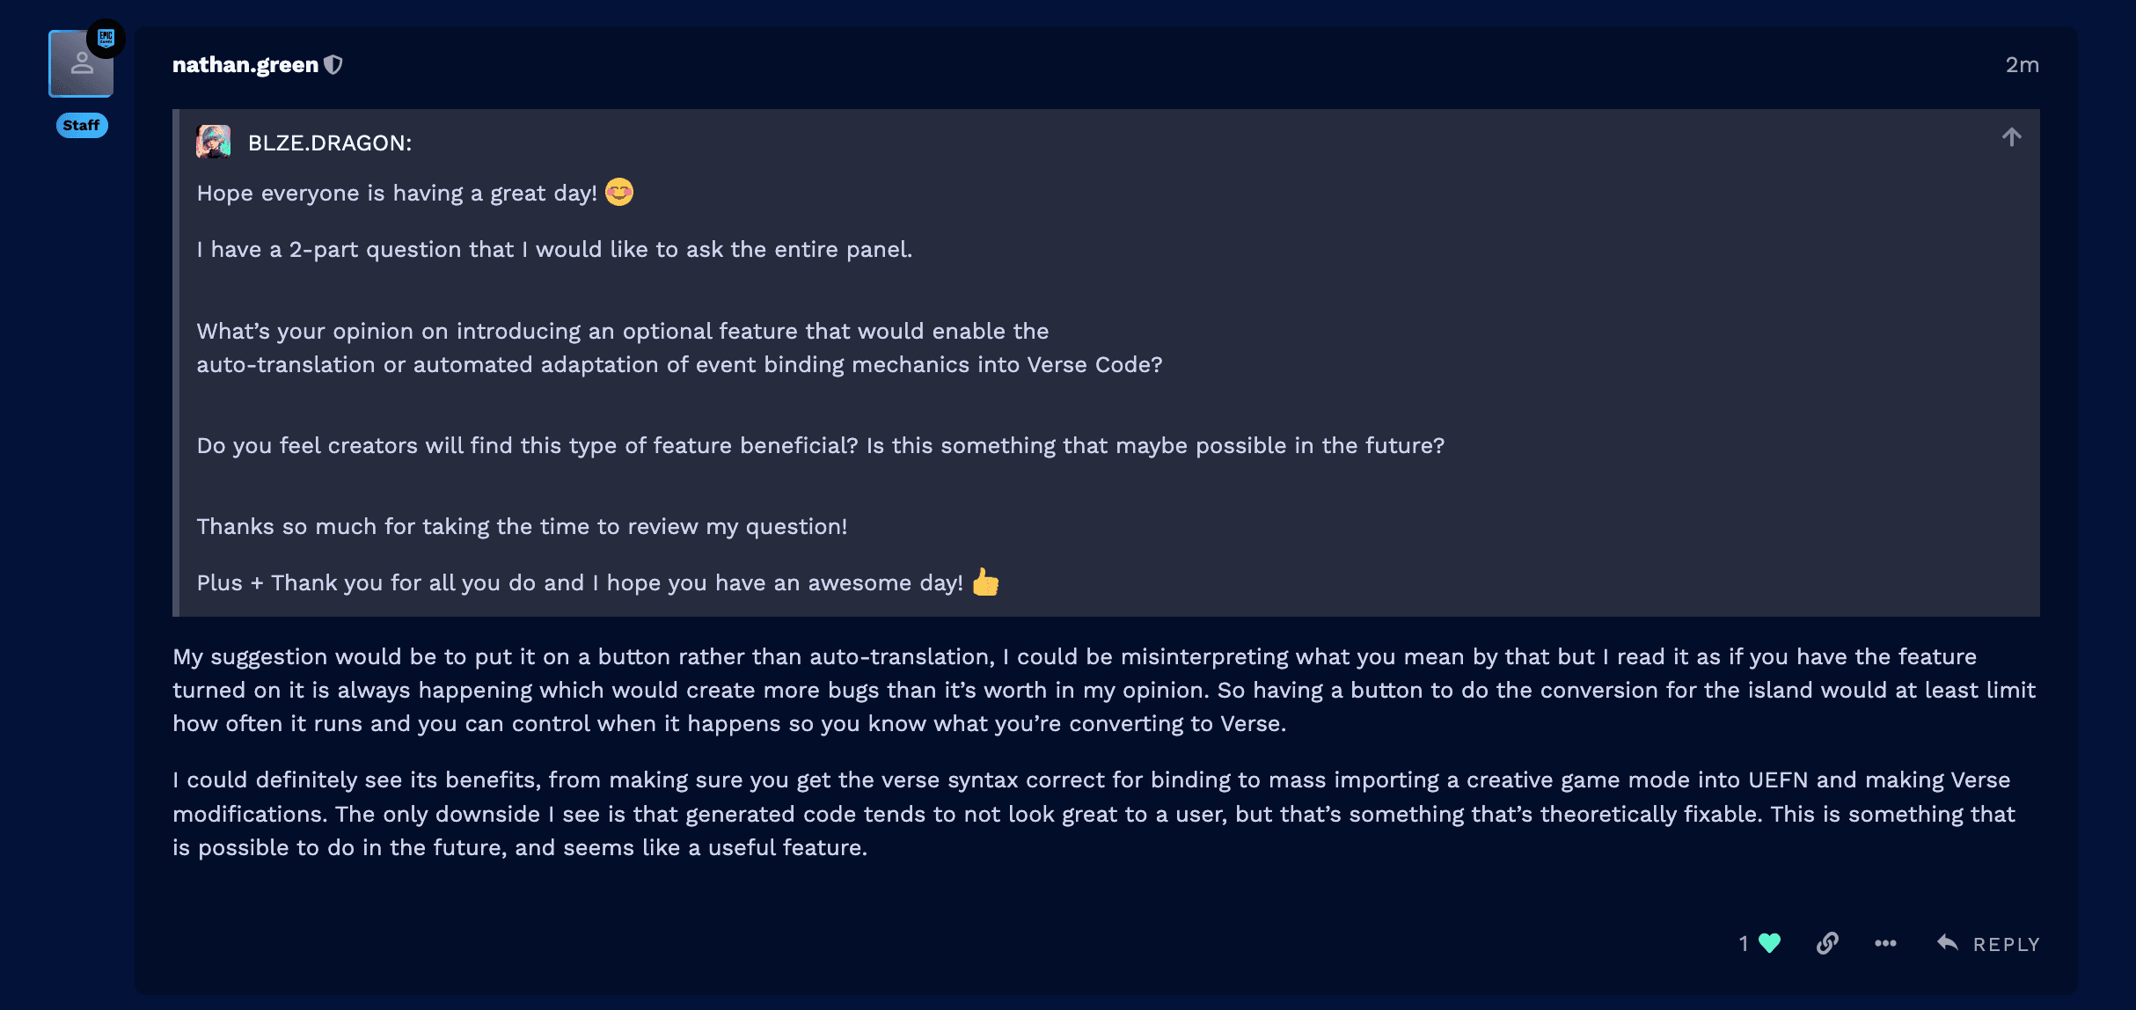Viewport: 2136px width, 1010px height.
Task: Click the paragraph starting "I could definitely see"
Action: [x=1094, y=814]
